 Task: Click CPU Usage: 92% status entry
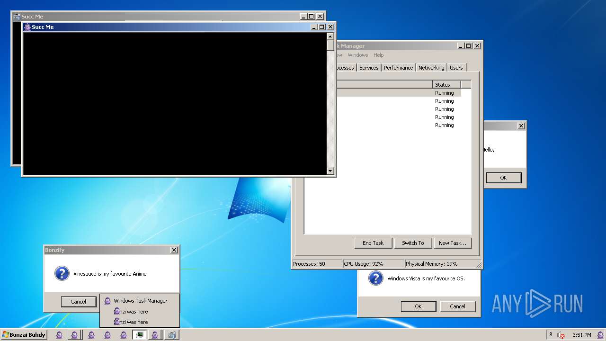coord(373,264)
